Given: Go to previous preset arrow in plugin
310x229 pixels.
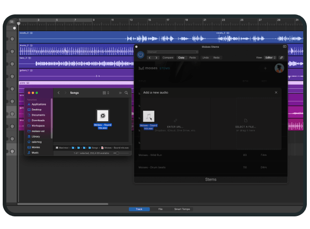Looking at the screenshot, I should tap(150, 58).
